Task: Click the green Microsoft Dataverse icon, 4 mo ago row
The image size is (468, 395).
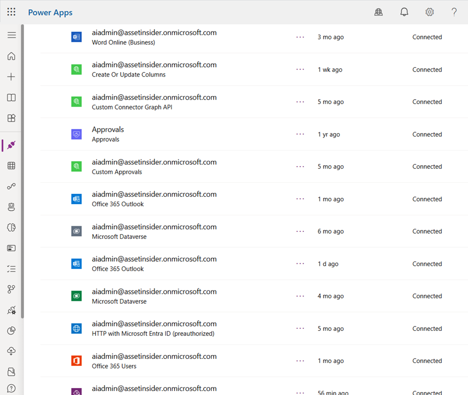Action: [77, 296]
